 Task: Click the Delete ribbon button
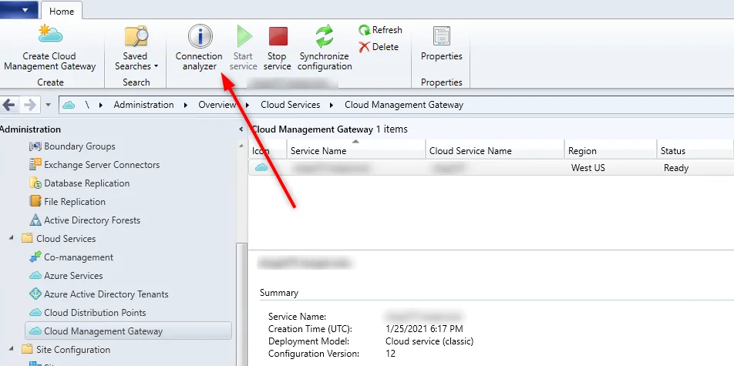(x=379, y=47)
